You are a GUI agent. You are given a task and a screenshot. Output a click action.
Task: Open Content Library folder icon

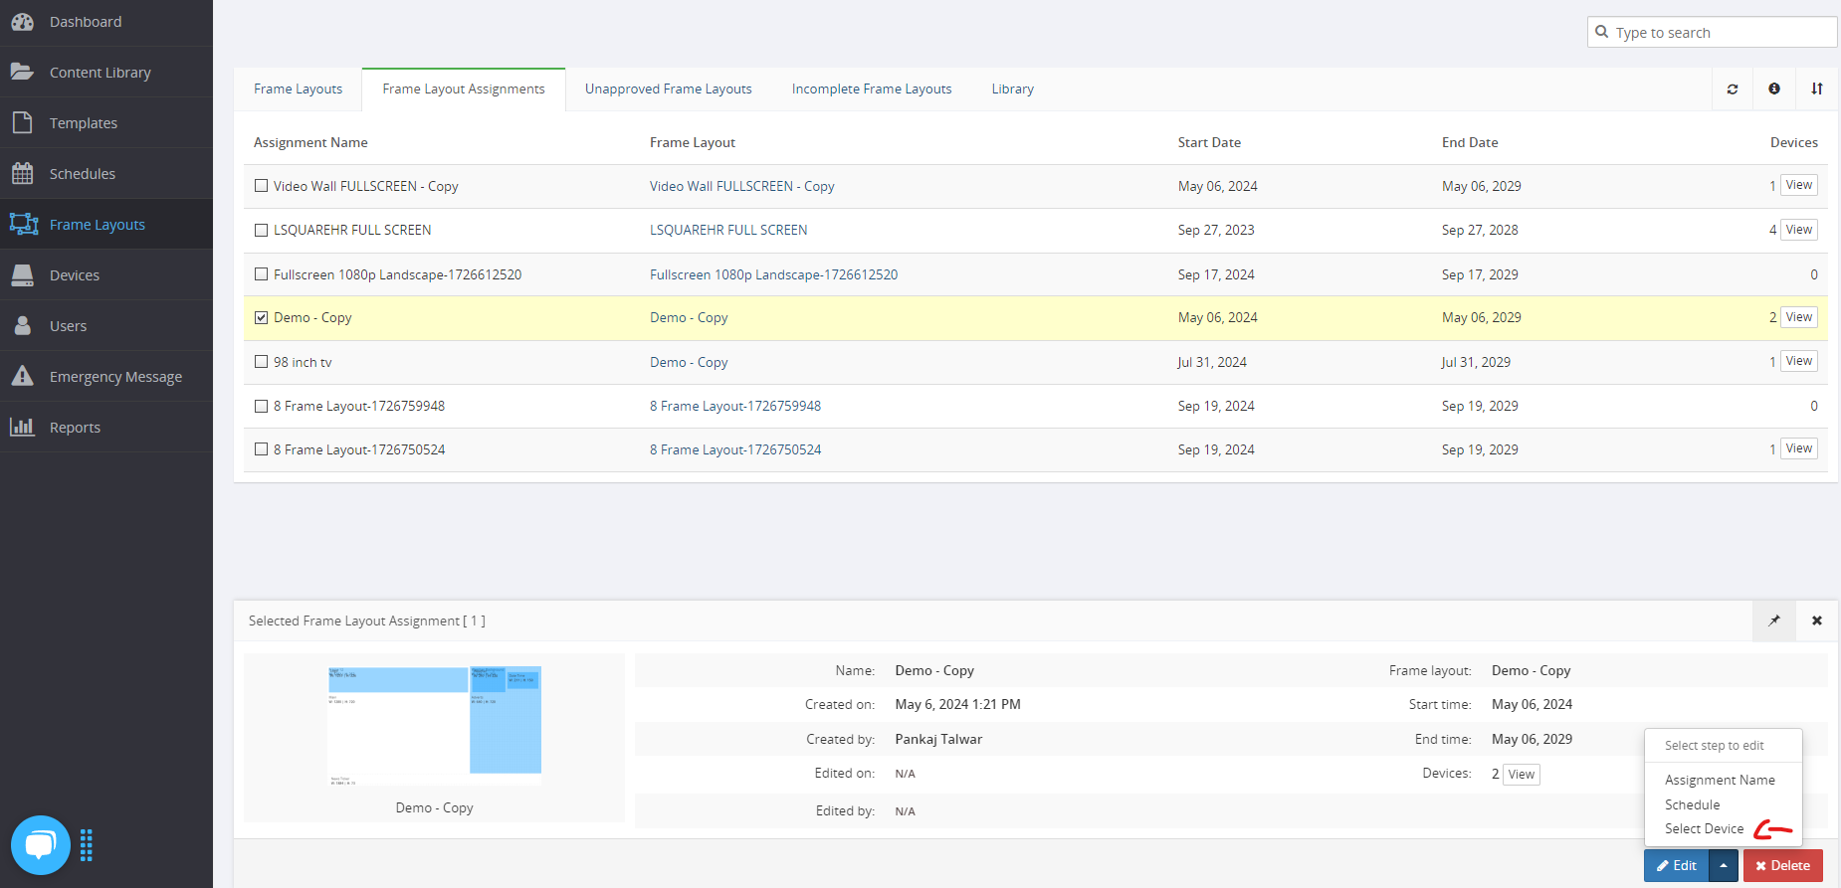point(22,72)
